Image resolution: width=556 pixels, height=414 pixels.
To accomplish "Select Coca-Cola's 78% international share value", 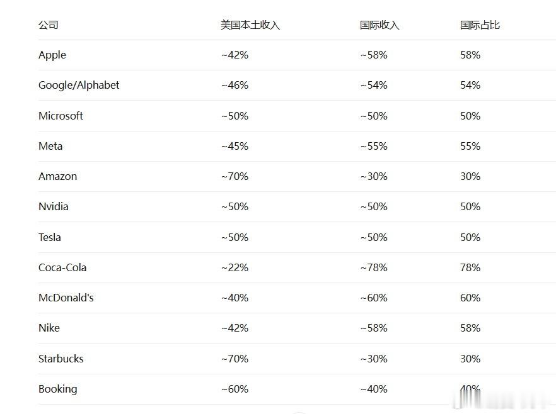I will 470,267.
